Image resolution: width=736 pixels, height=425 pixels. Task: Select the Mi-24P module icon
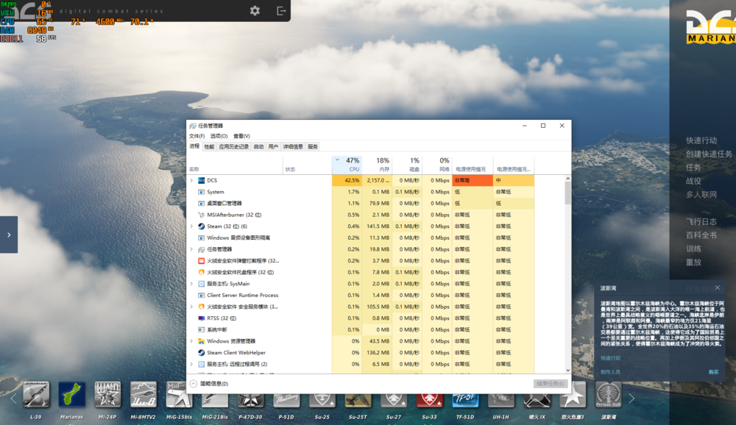coord(107,394)
